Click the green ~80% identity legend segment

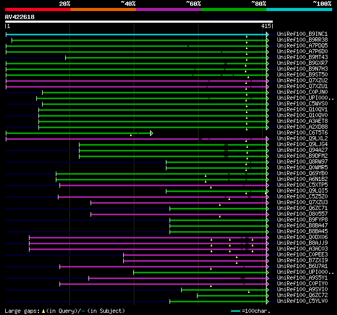pos(234,9)
